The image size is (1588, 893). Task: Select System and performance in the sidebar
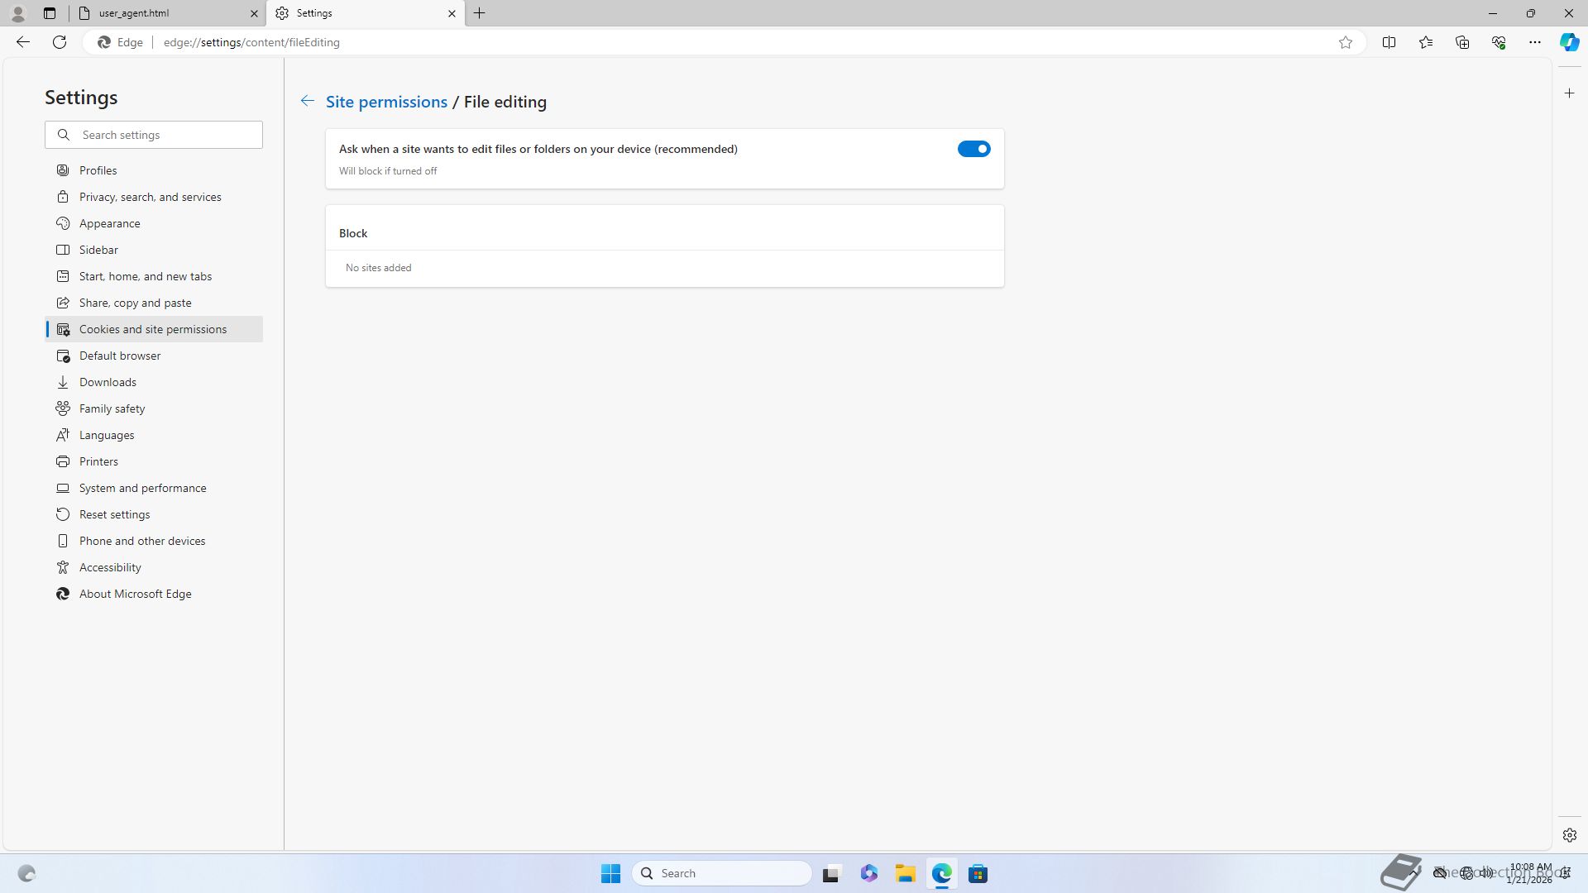(x=142, y=488)
